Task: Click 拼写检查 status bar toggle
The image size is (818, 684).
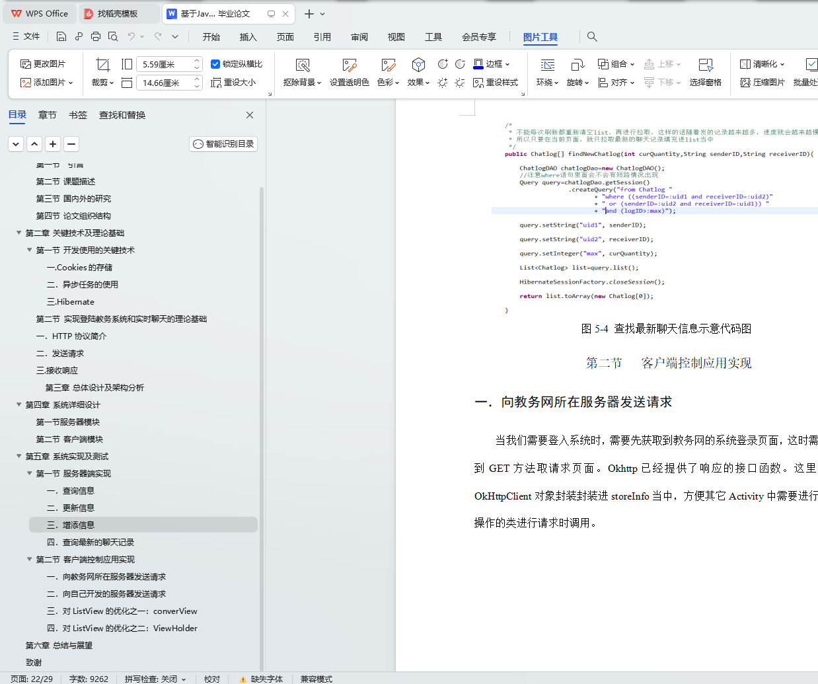Action: click(x=155, y=679)
